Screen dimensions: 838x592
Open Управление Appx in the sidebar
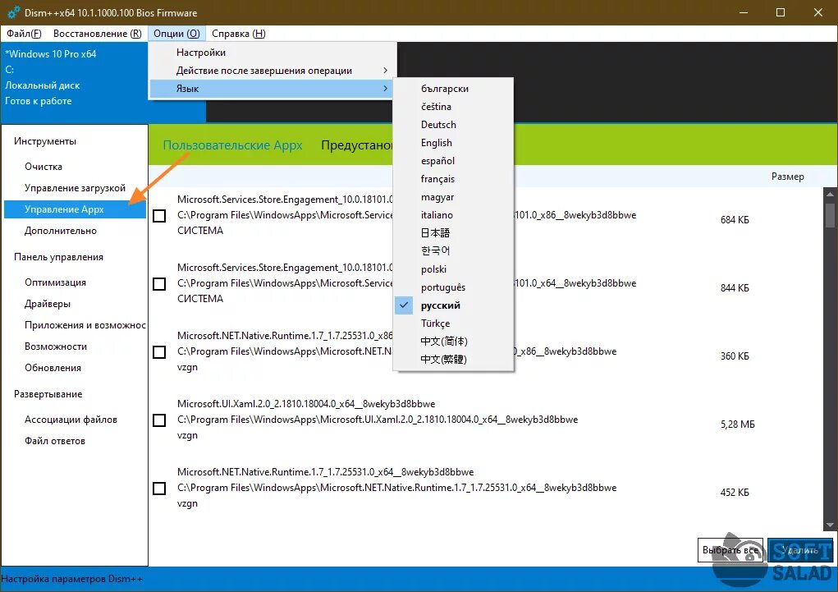tap(75, 209)
